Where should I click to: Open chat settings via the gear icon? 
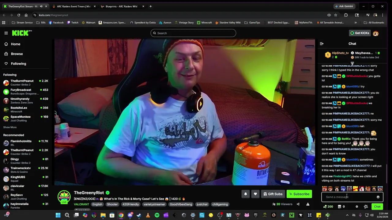pyautogui.click(x=357, y=207)
